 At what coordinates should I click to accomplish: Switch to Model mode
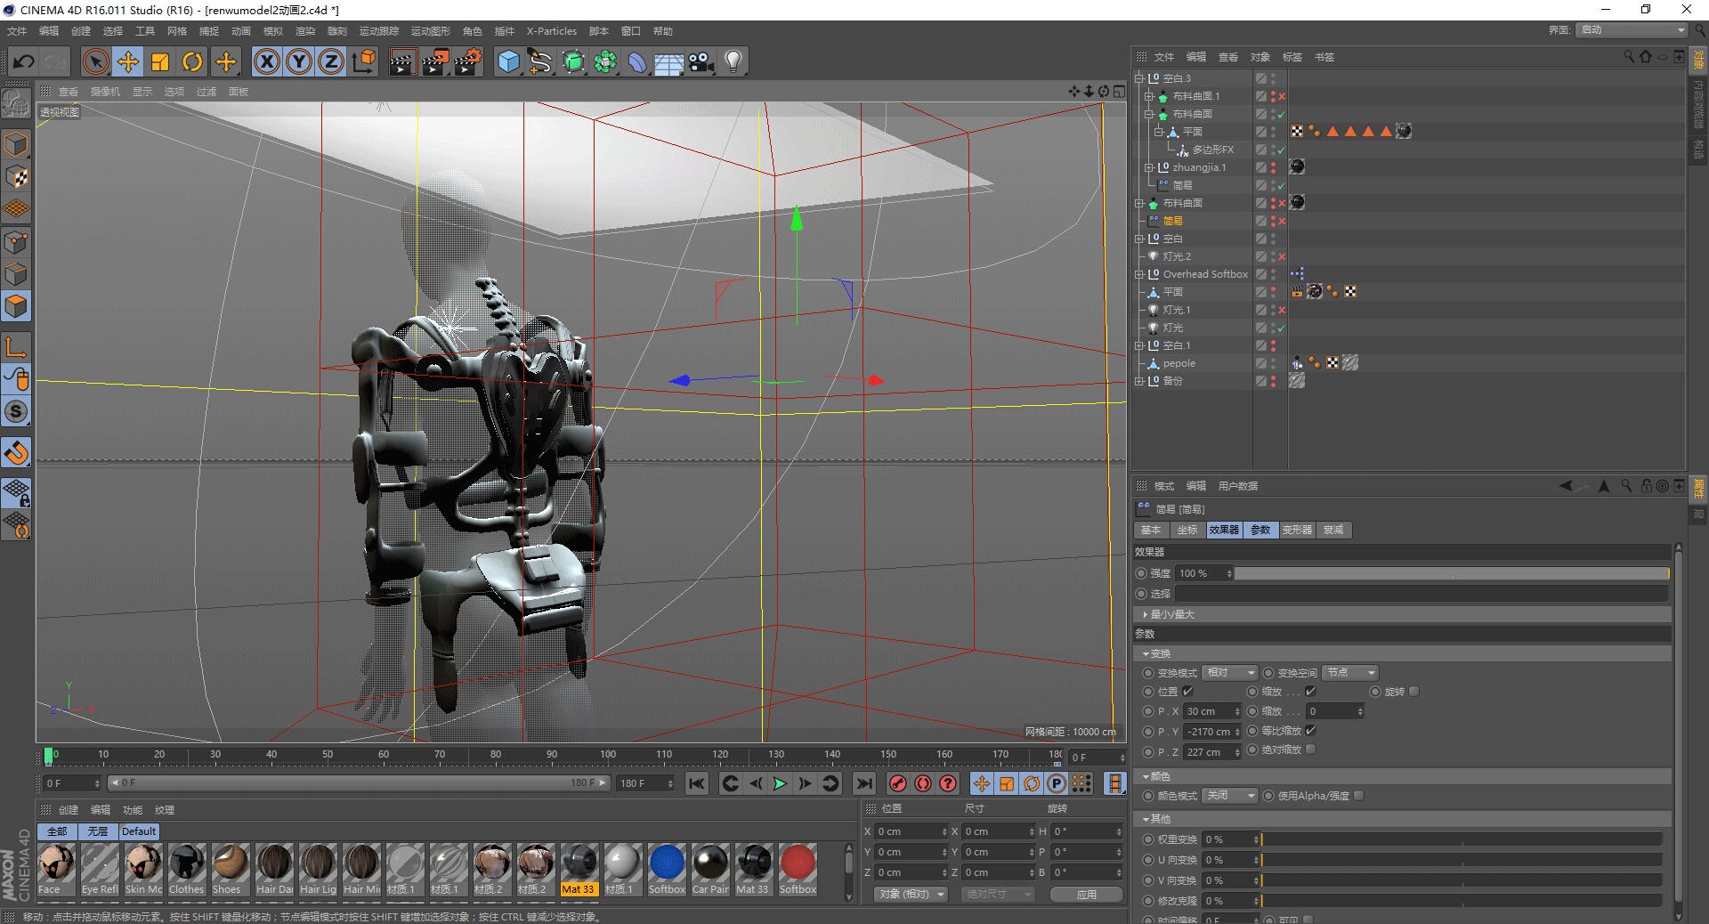(17, 144)
